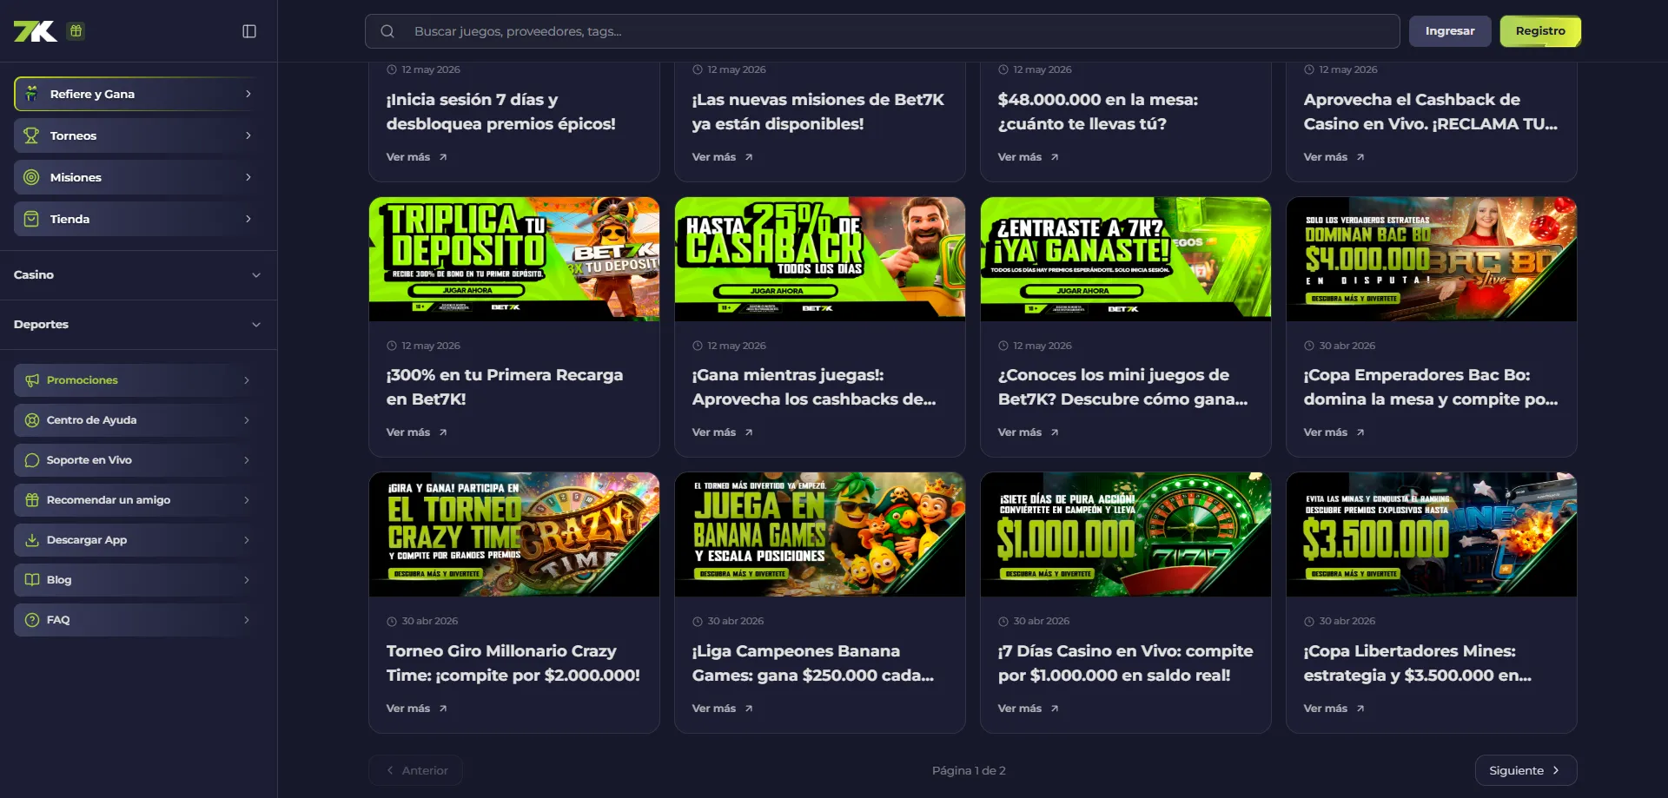Image resolution: width=1668 pixels, height=798 pixels.
Task: Click arrow icon under Copa Emperadores Bac Bo
Action: (1360, 432)
